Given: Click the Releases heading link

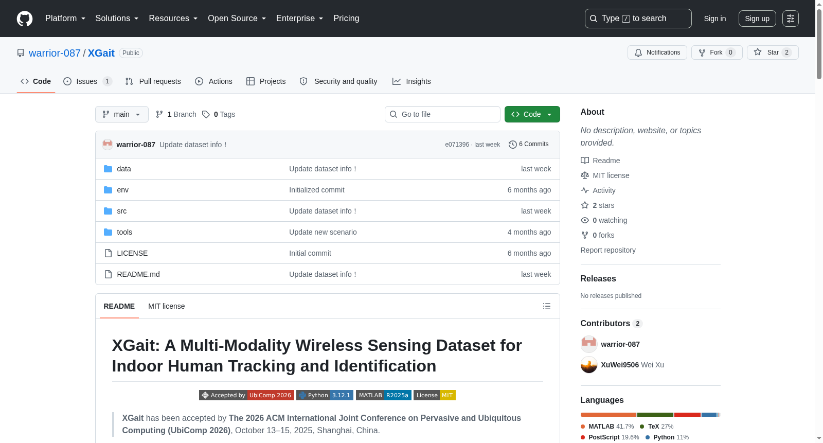Looking at the screenshot, I should 598,278.
